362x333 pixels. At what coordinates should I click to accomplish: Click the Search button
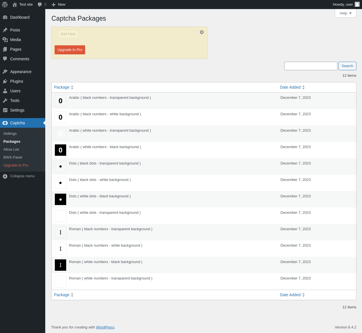coord(347,66)
